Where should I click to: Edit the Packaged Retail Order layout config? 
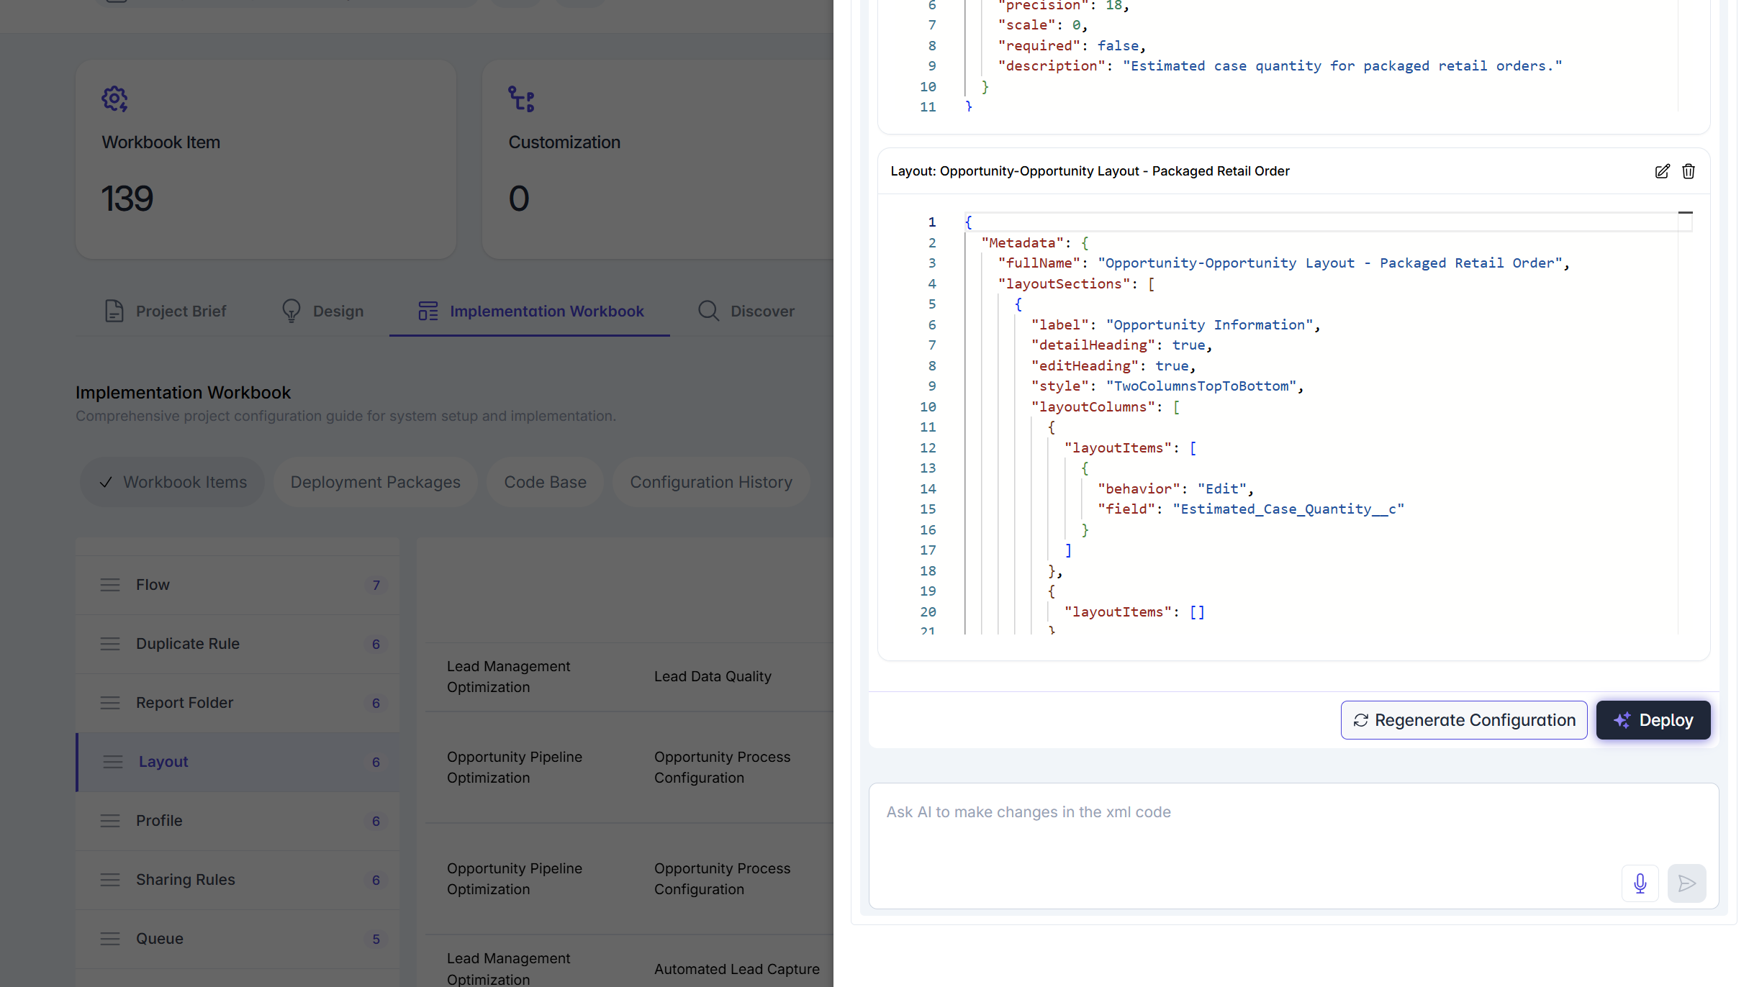[x=1662, y=171]
